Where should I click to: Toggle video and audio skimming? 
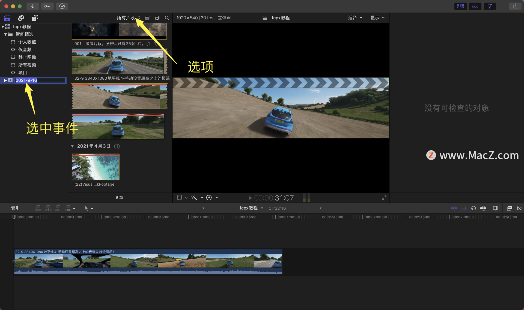pyautogui.click(x=454, y=208)
